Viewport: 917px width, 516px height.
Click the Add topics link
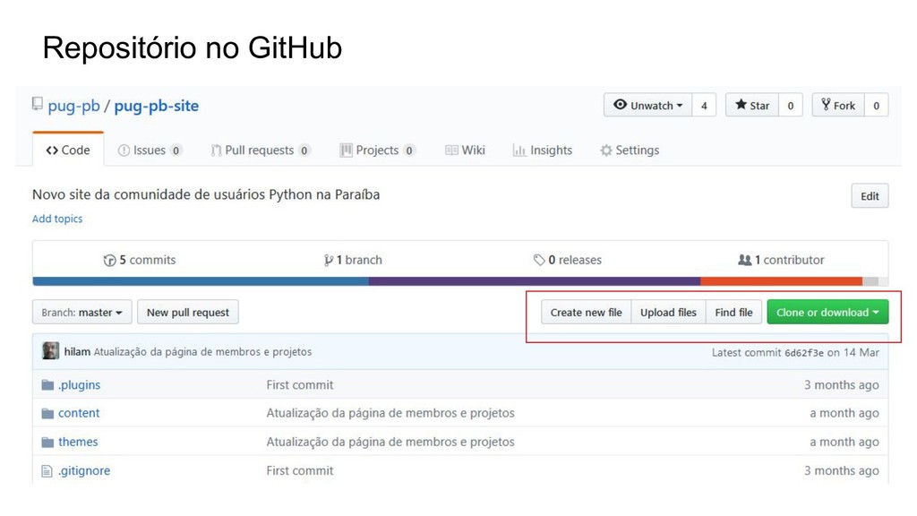point(57,219)
